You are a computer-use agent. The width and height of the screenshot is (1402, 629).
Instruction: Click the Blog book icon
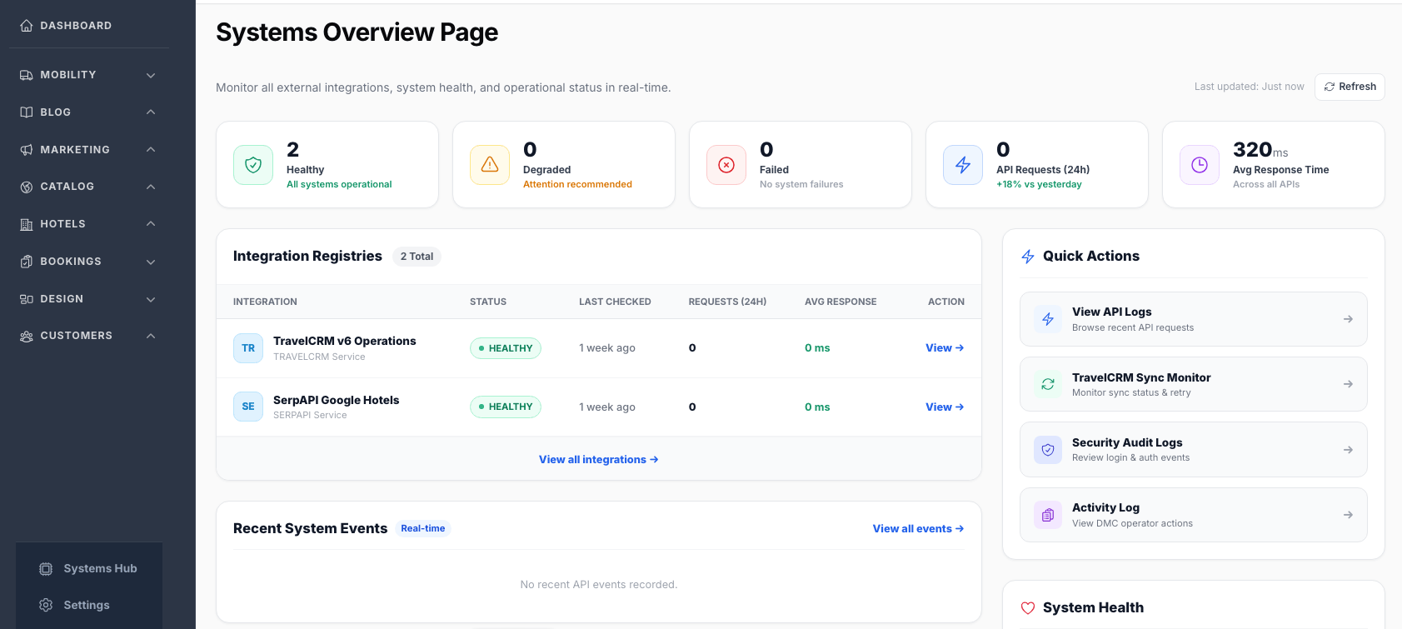click(27, 112)
